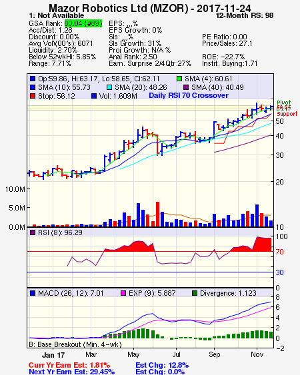Click the Acc/Dist: 1.28 value
The height and width of the screenshot is (375, 300).
(51, 30)
